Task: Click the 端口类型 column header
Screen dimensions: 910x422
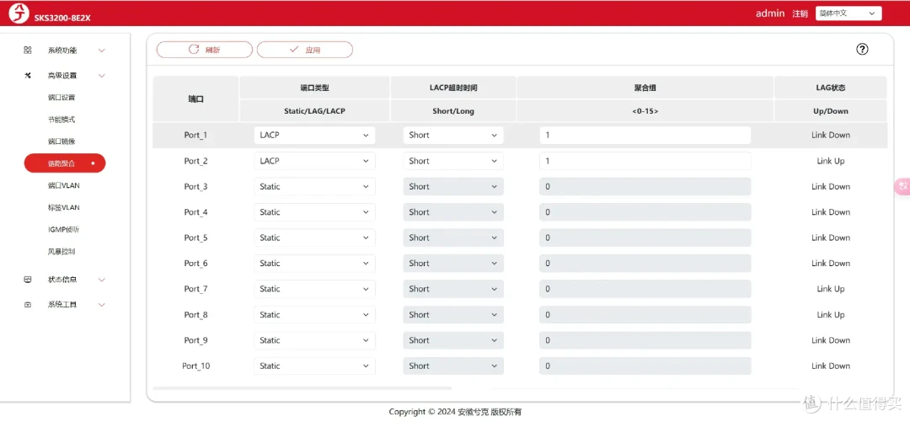Action: click(314, 88)
